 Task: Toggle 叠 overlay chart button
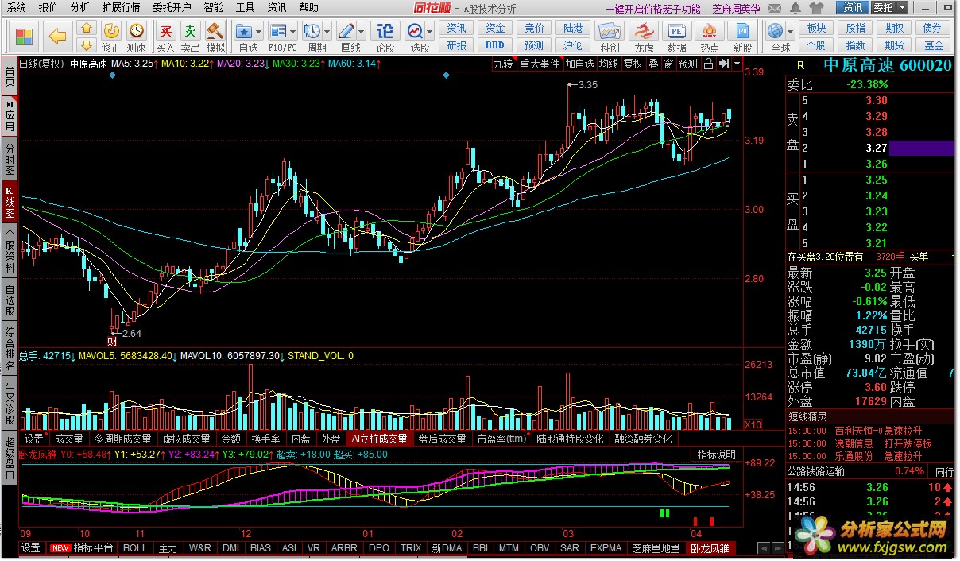(x=653, y=64)
